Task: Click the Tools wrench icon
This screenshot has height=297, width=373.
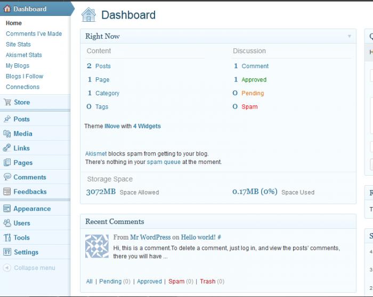Action: [7, 237]
